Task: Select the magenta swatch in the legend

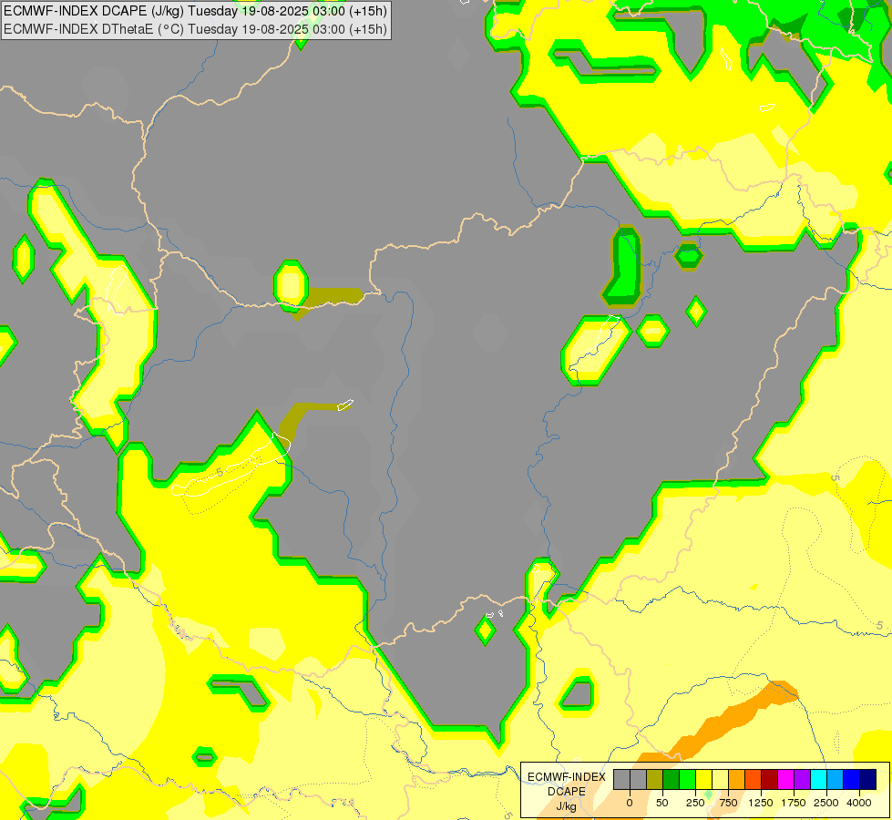Action: [786, 780]
